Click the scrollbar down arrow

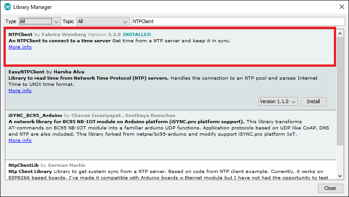[340, 176]
